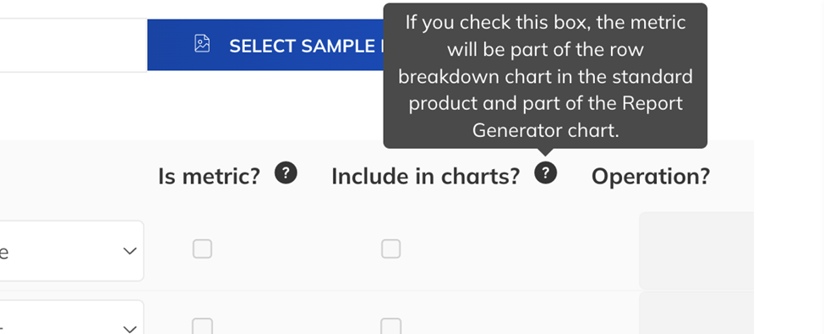Focus the text field left of Select Sample
Viewport: 824px width, 334px height.
tap(73, 45)
